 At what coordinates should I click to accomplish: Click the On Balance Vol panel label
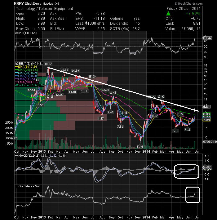29,186
